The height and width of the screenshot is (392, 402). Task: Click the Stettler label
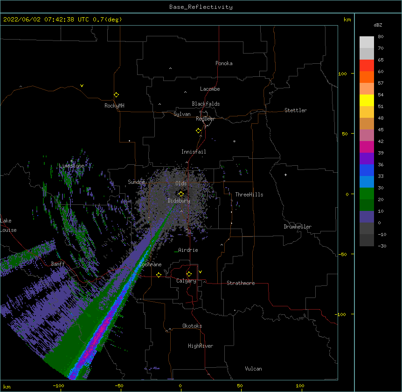pos(296,110)
